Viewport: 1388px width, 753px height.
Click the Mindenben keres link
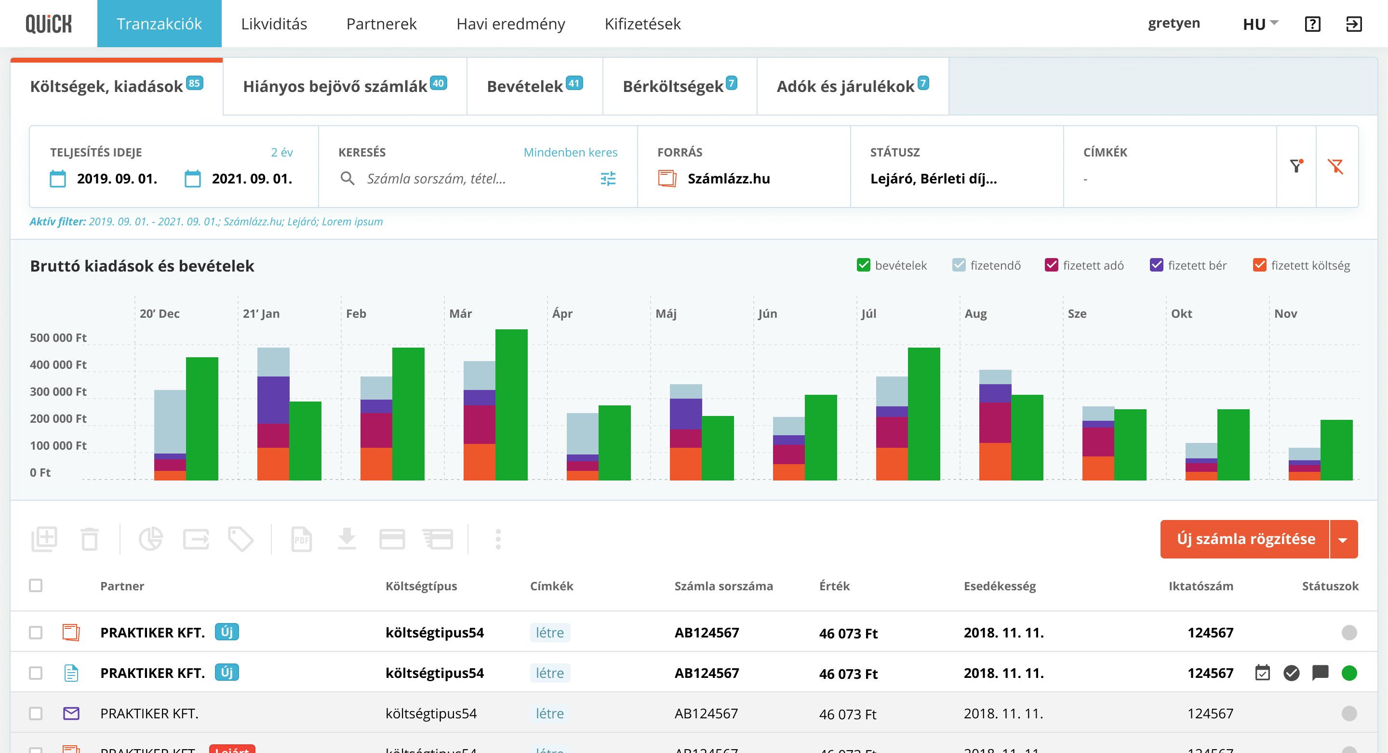tap(570, 152)
